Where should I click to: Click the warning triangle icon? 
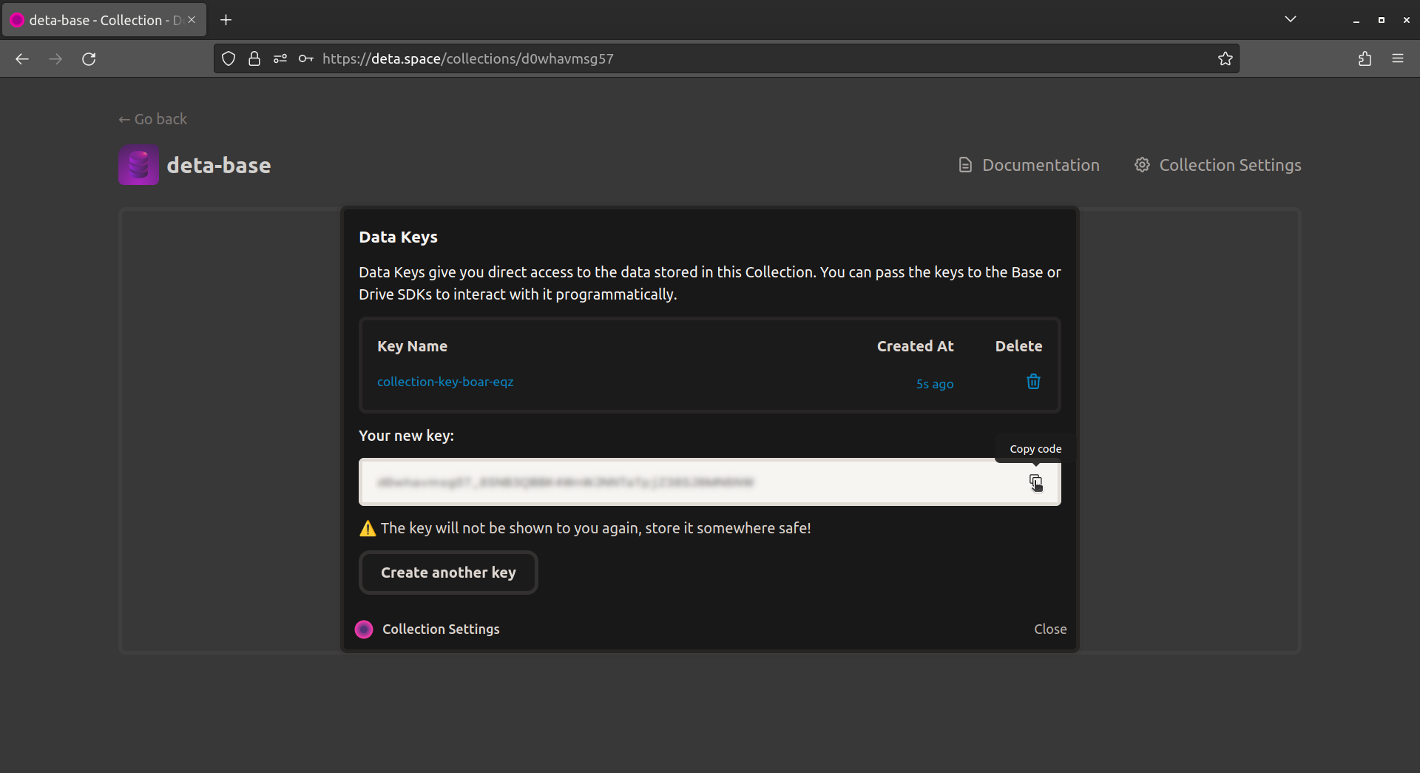pyautogui.click(x=368, y=528)
